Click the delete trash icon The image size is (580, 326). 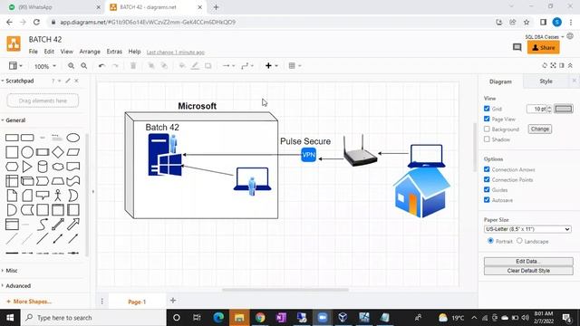(x=133, y=66)
